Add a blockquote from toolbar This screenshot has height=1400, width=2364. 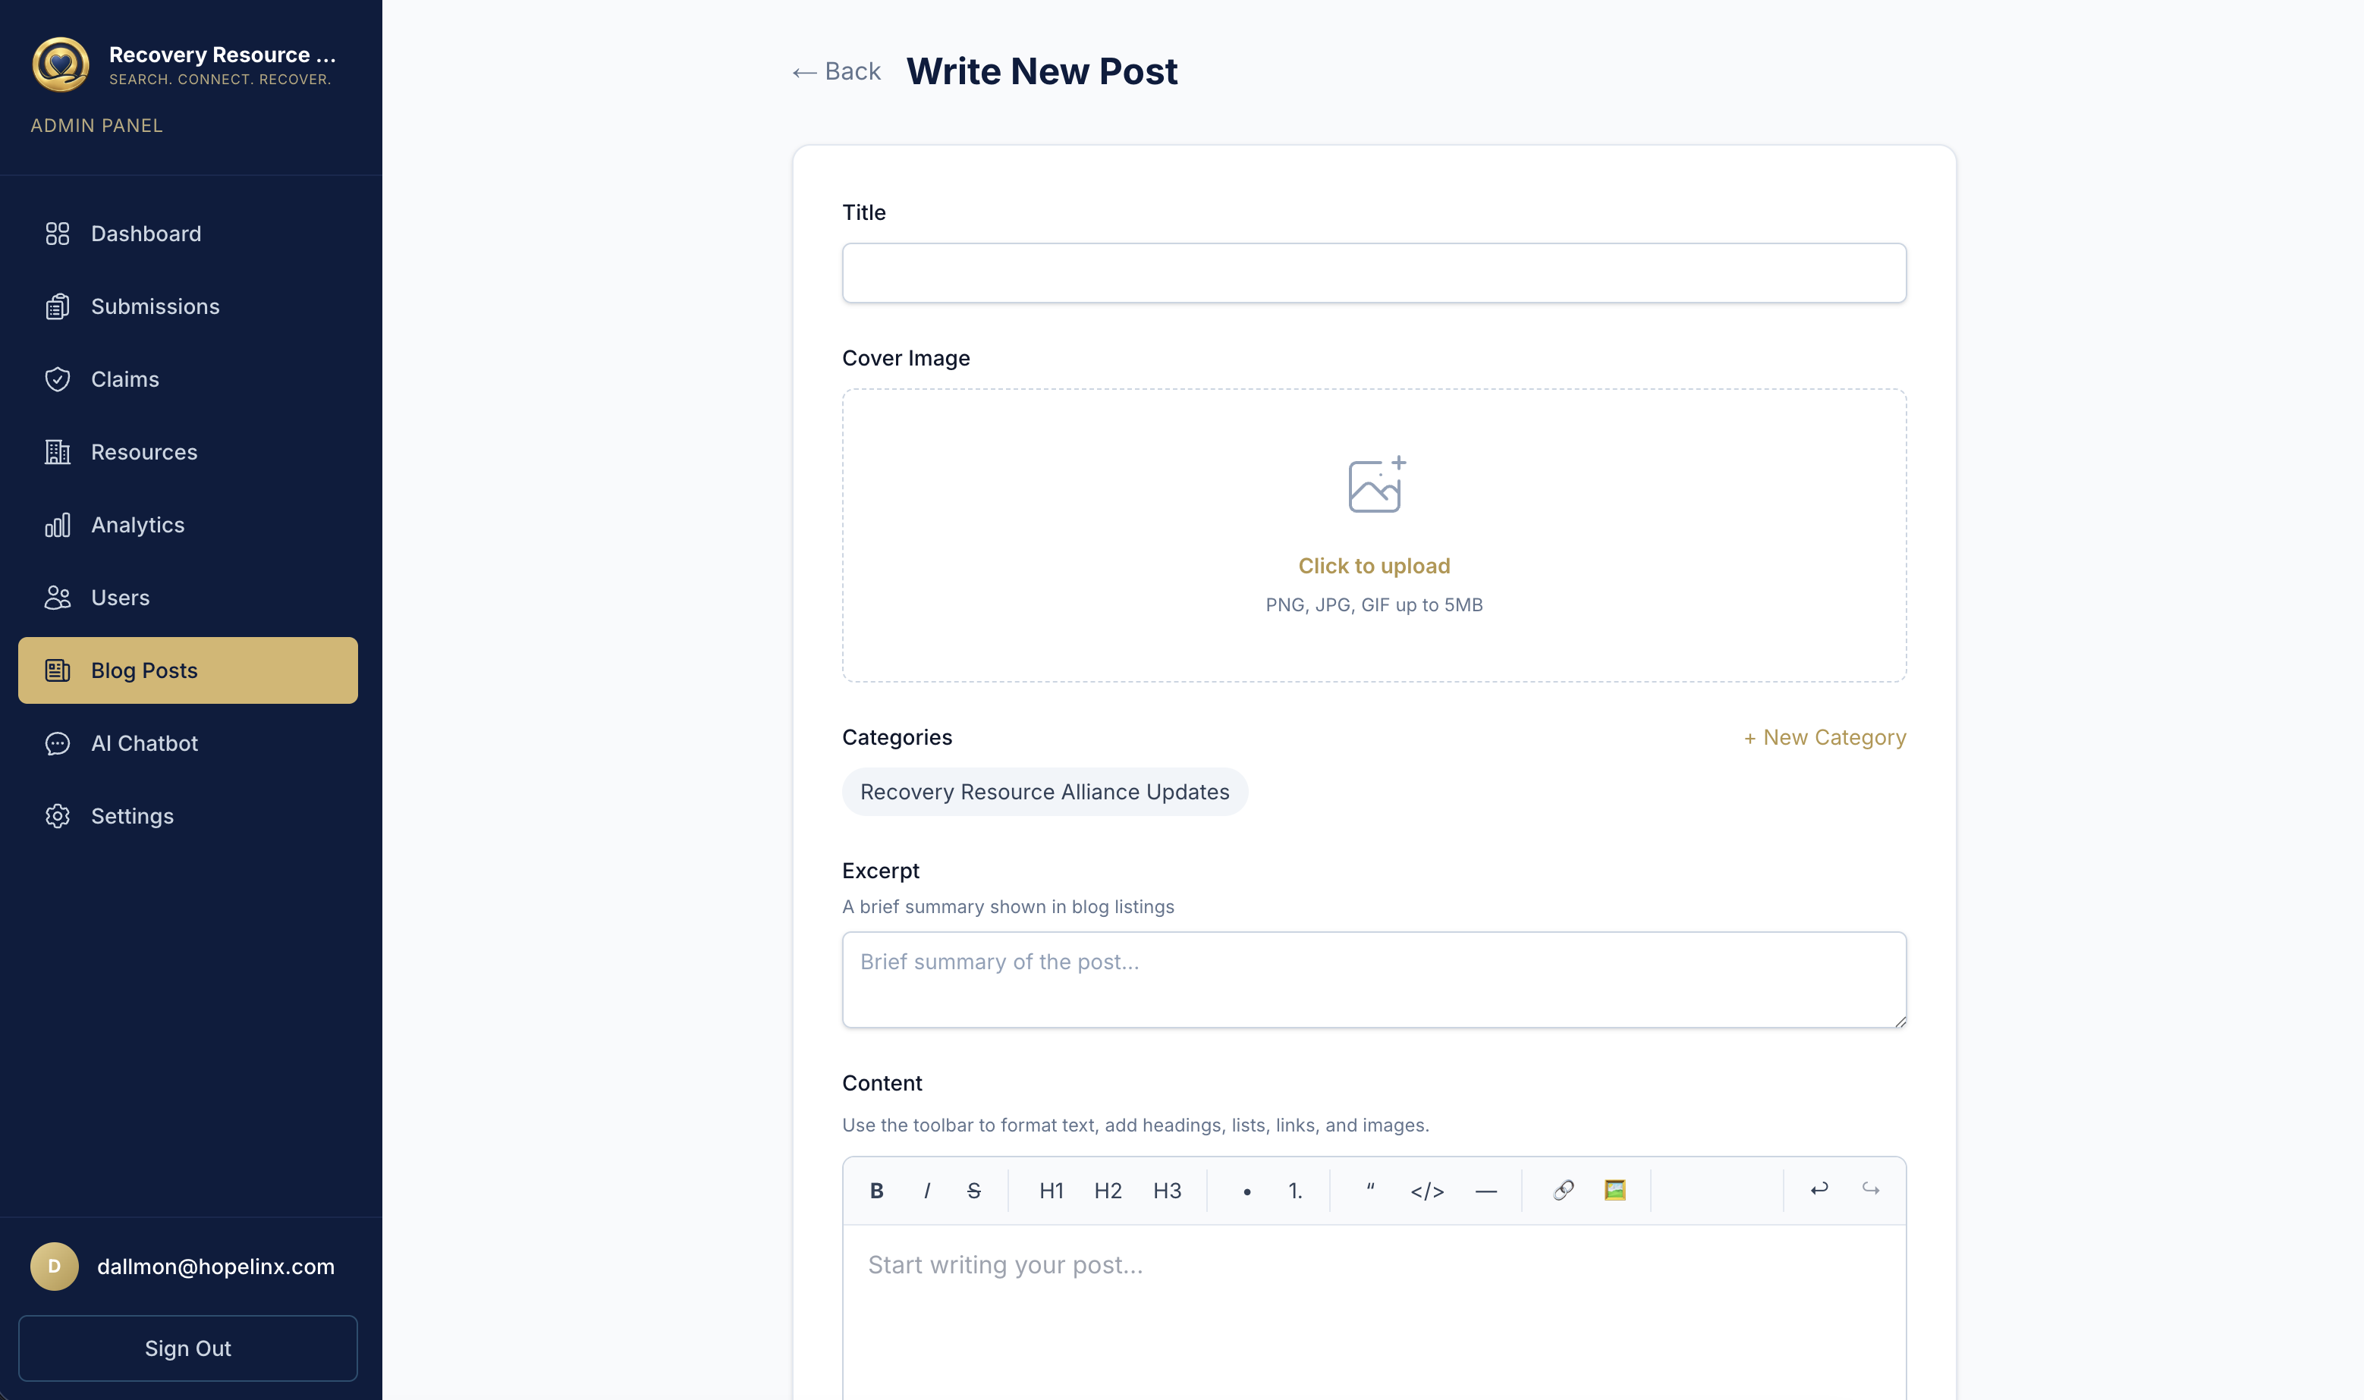pos(1370,1191)
